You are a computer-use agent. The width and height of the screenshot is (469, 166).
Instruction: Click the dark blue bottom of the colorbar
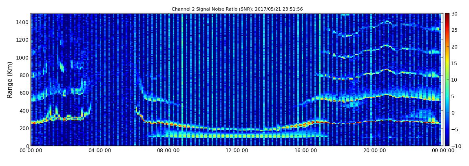click(447, 143)
